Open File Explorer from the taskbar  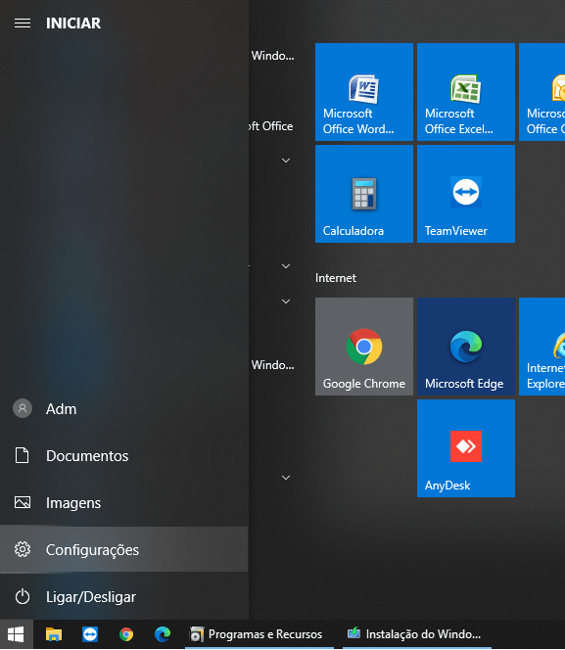pyautogui.click(x=54, y=634)
